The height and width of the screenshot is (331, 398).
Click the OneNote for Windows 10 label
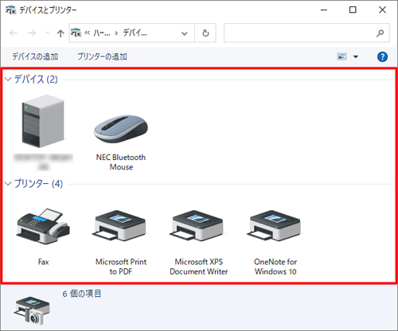[275, 267]
